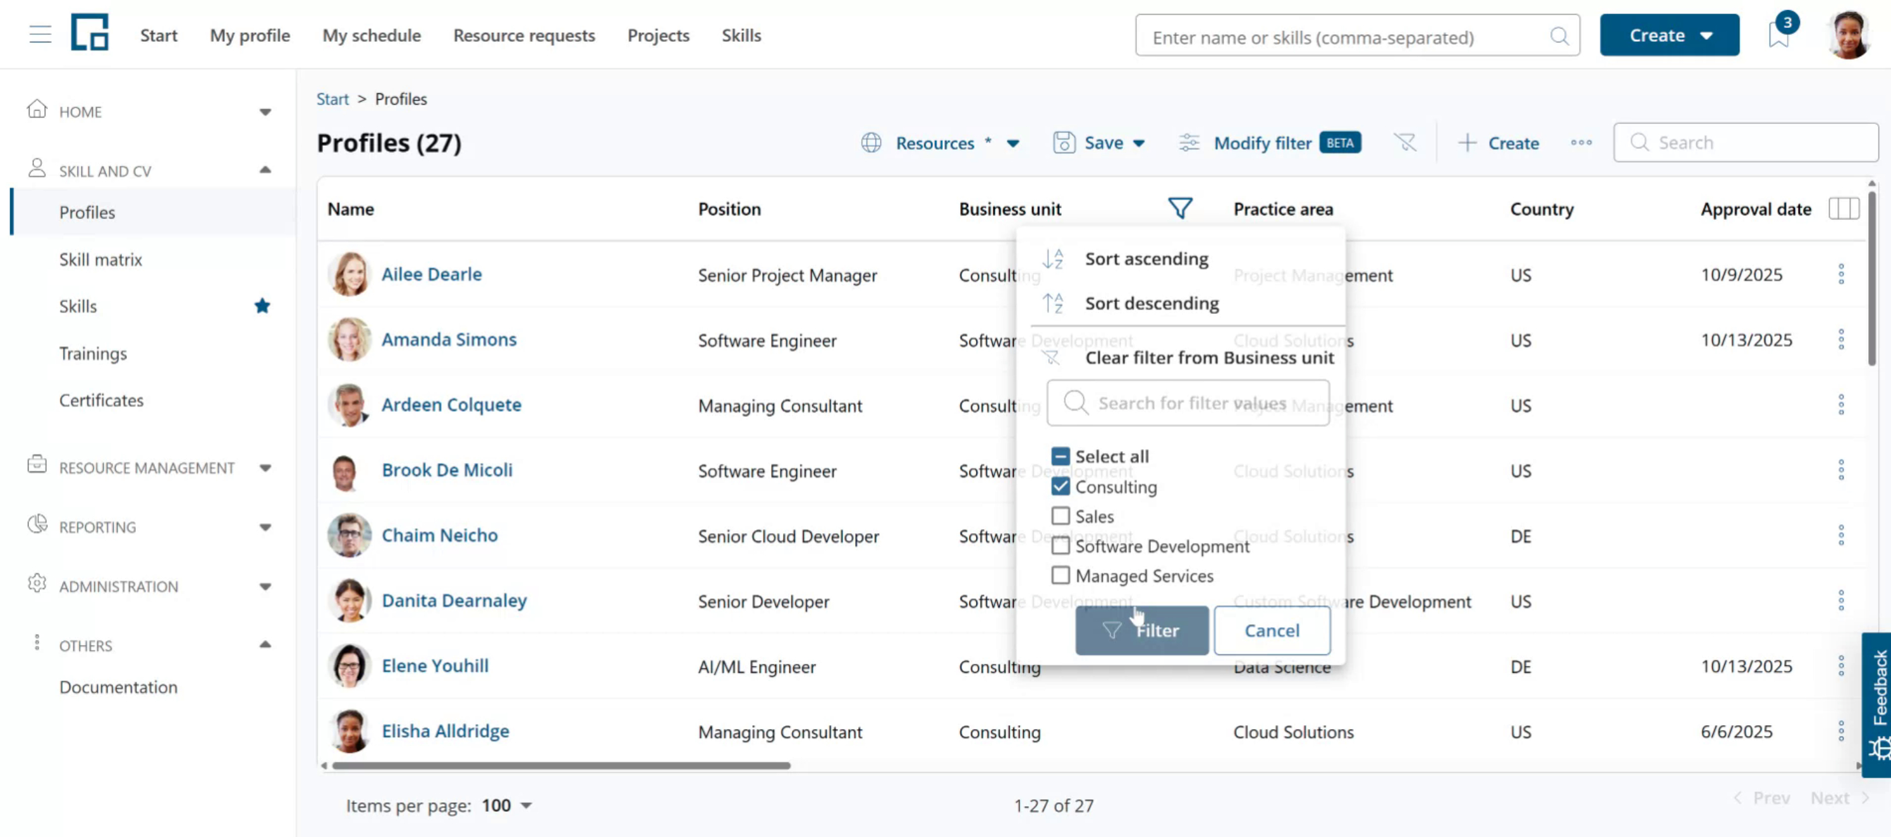The image size is (1891, 837).
Task: Choose Sort descending in filter menu
Action: coord(1151,303)
